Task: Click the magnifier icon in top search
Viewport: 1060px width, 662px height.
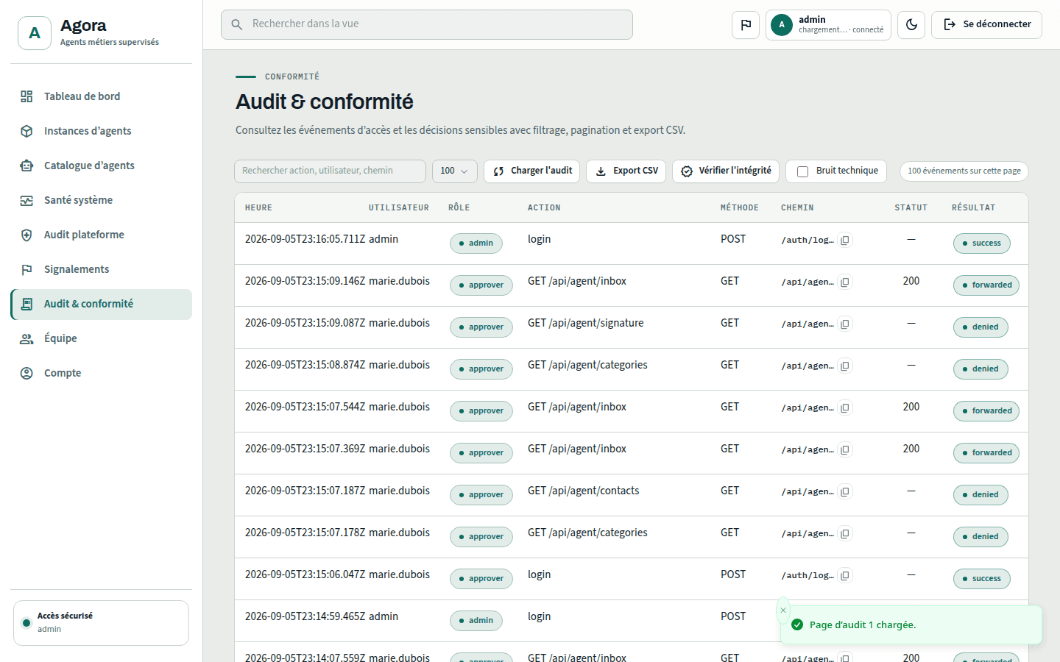Action: tap(237, 24)
